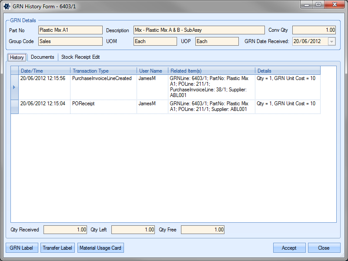Click cell '20/06/2012 12:15:56'
This screenshot has width=348, height=261.
pos(44,87)
